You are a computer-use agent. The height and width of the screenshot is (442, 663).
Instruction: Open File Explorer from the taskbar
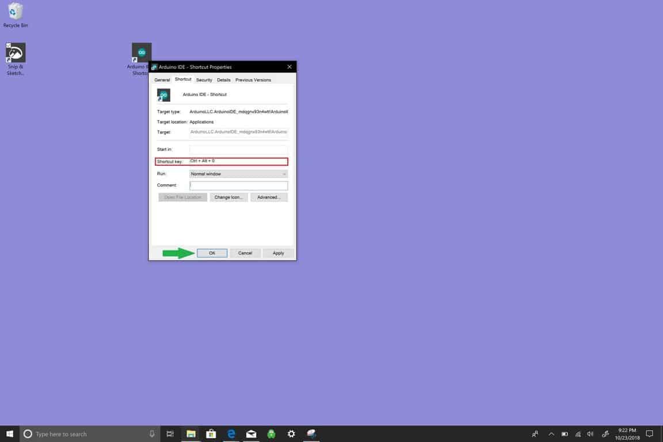[x=191, y=433]
